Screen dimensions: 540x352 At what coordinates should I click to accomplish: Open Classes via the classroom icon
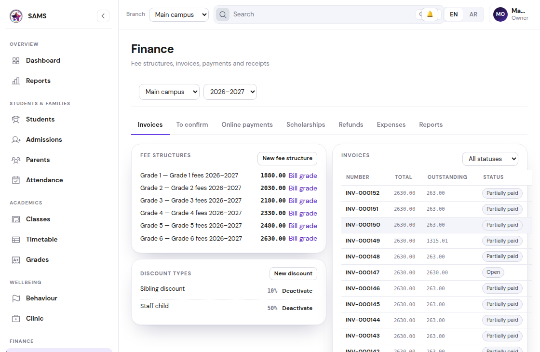(x=16, y=219)
